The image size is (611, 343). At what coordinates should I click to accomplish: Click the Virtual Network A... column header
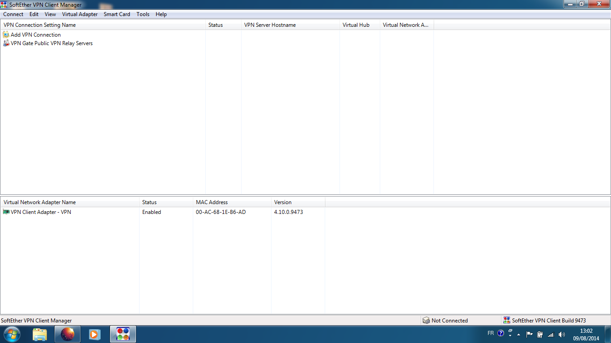click(407, 25)
